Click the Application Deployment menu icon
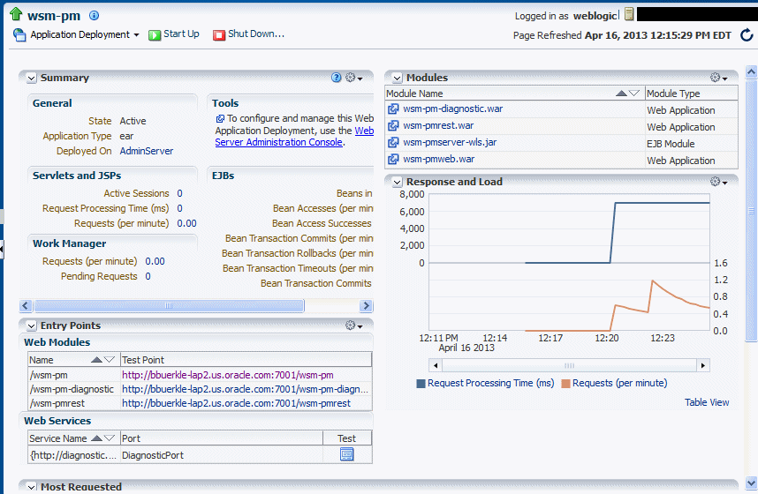This screenshot has height=494, width=758. (19, 34)
